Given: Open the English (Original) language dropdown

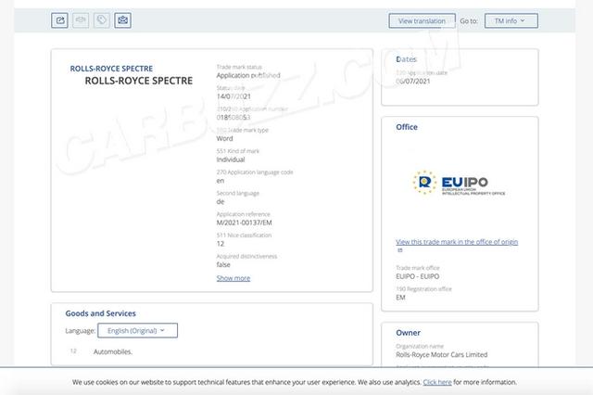Looking at the screenshot, I should click(x=138, y=330).
